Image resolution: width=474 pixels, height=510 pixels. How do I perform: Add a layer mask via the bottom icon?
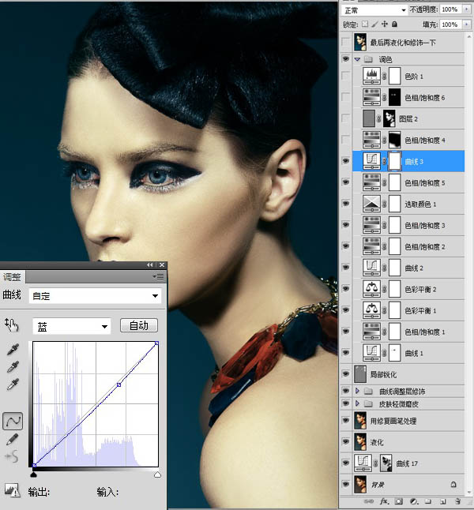[399, 501]
